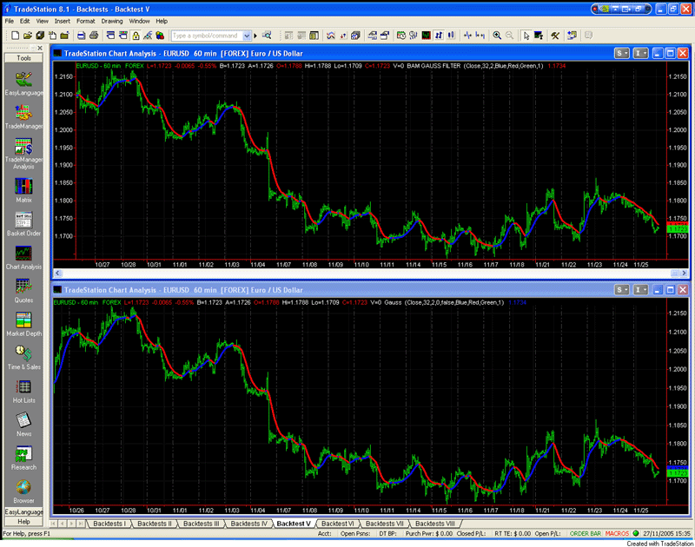This screenshot has height=547, width=695.
Task: Open EasyLanguage icon in Tools sidebar
Action: click(23, 79)
